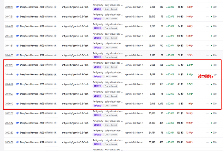Click the token count 96,354
Screen dimensions: 223x151
[x=152, y=36]
